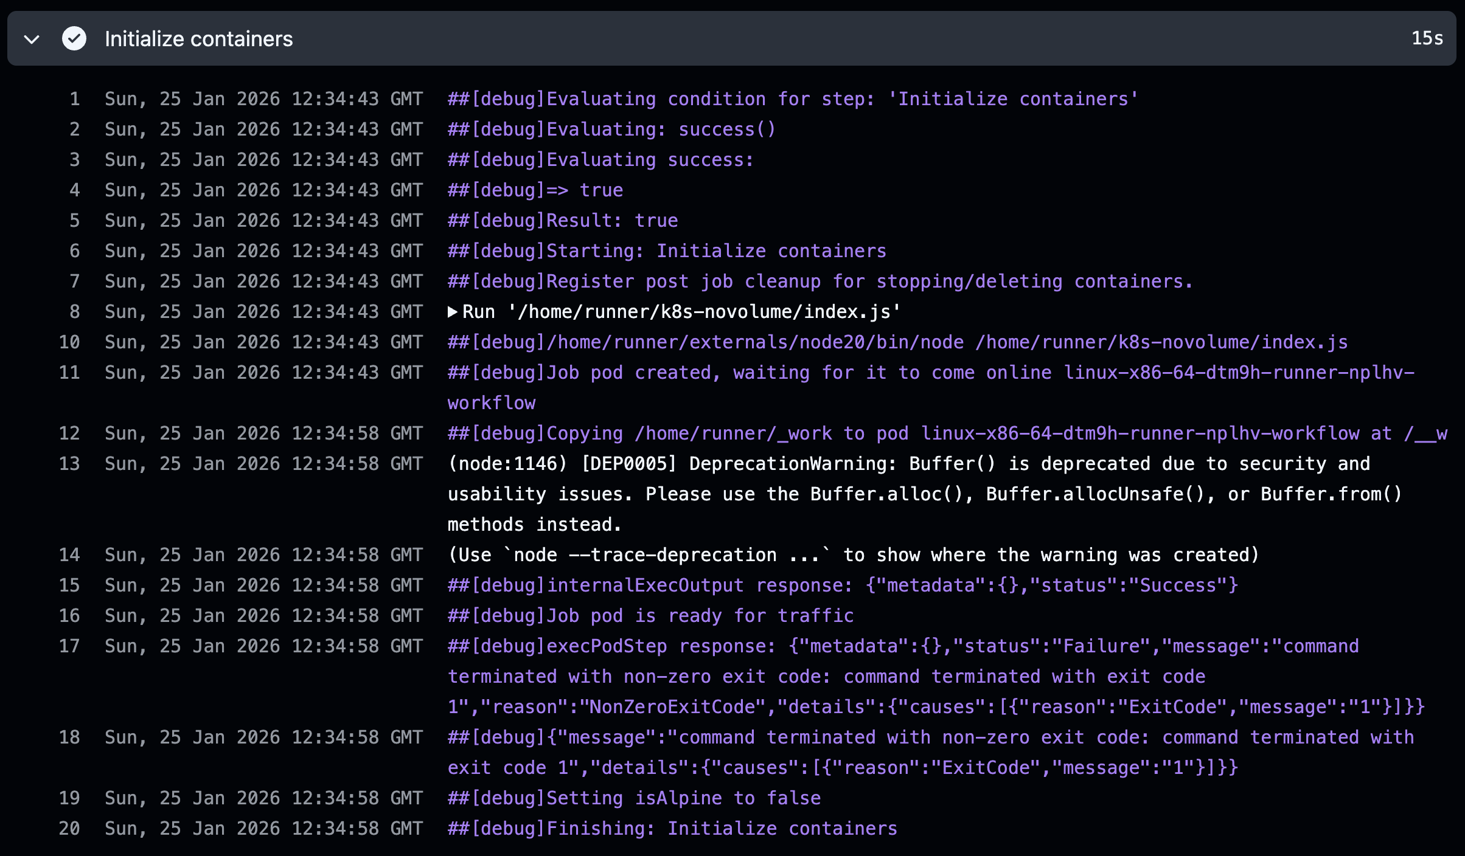Click line number 8 link
This screenshot has height=856, width=1465.
(x=74, y=312)
